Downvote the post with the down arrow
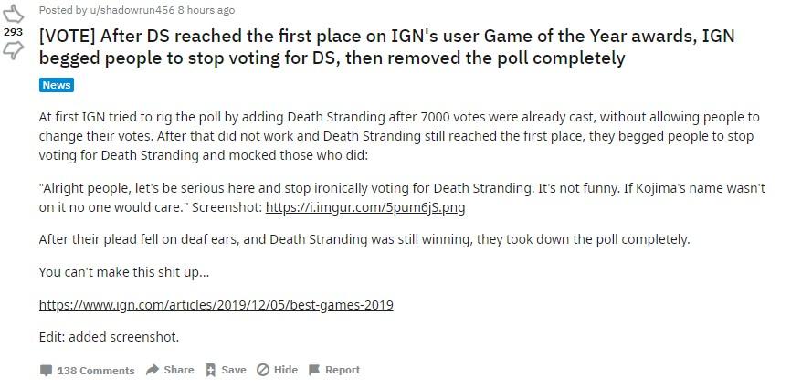 [x=13, y=49]
